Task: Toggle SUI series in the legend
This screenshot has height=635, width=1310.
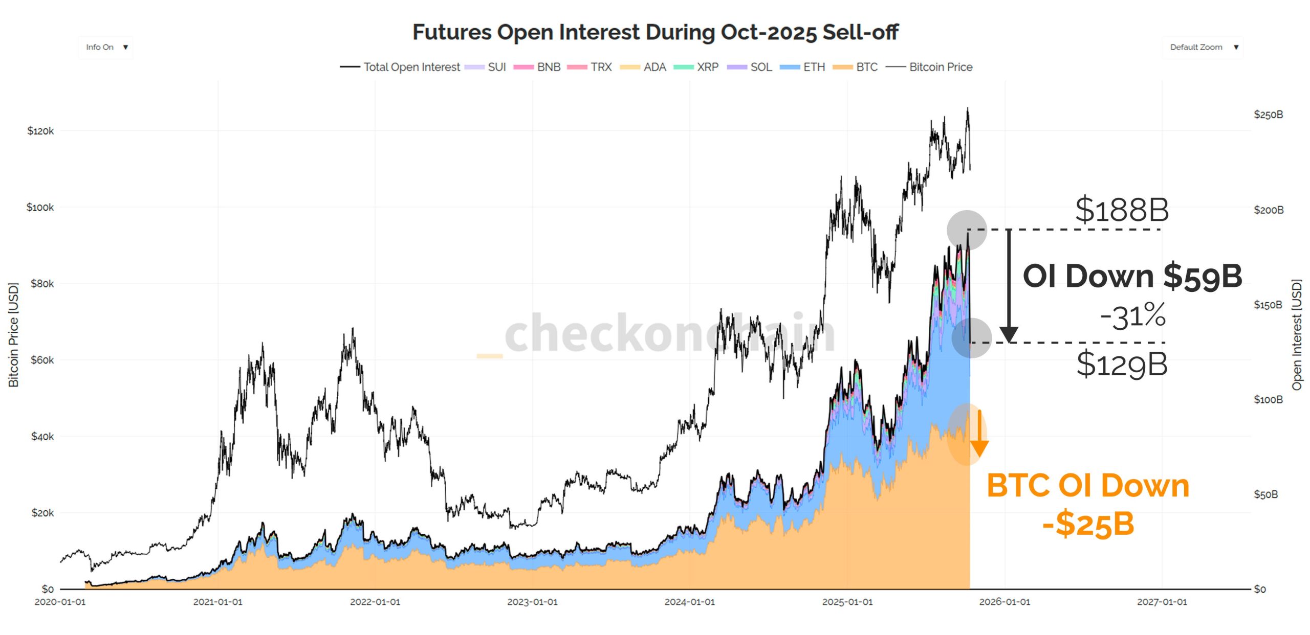Action: click(485, 67)
